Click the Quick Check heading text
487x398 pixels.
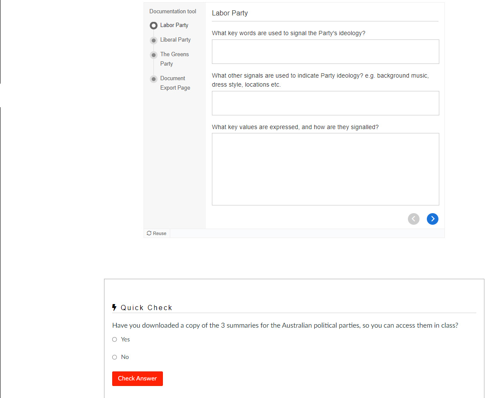(146, 308)
